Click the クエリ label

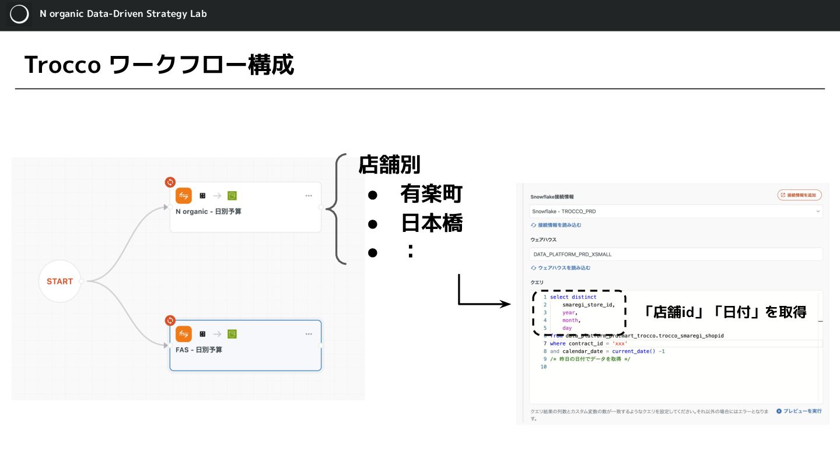coord(537,282)
